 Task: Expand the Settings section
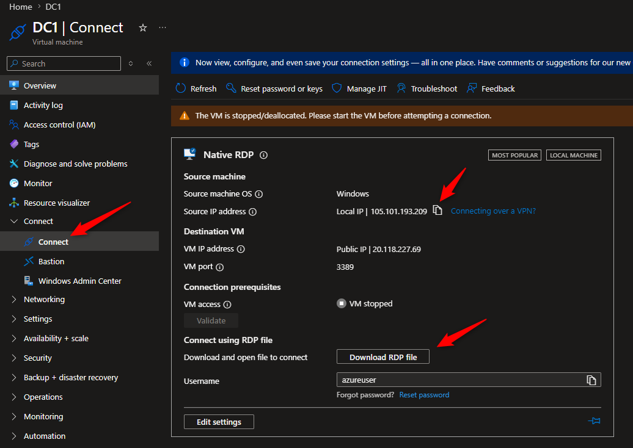click(14, 319)
